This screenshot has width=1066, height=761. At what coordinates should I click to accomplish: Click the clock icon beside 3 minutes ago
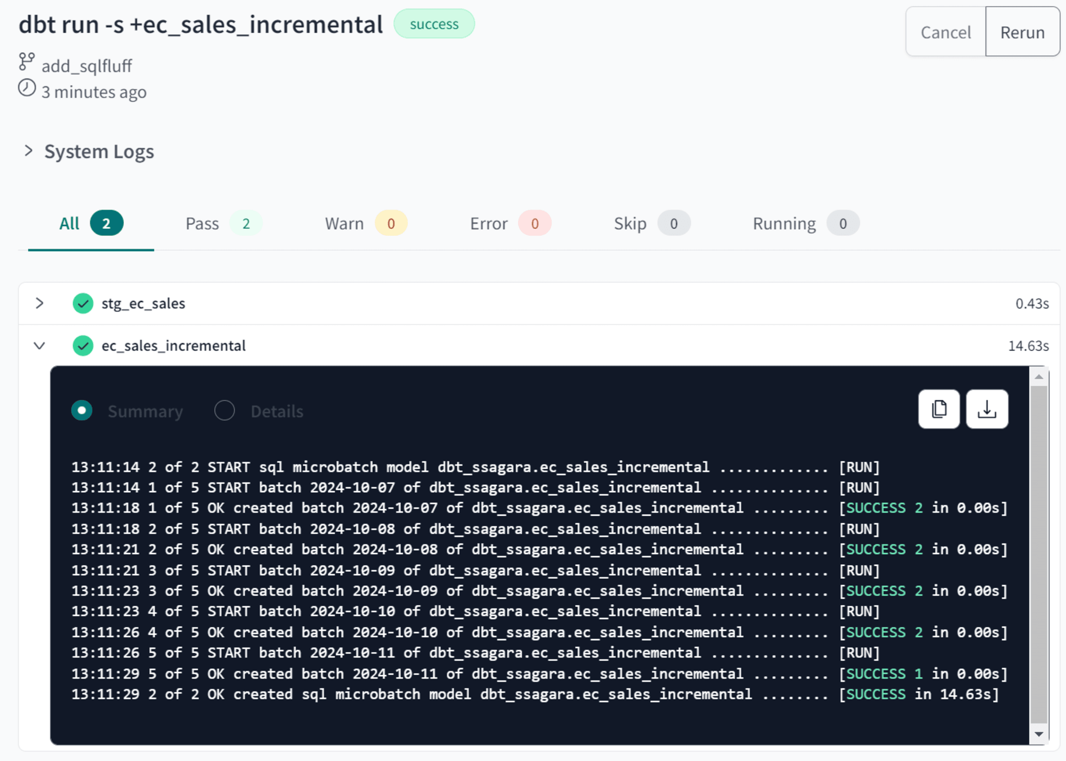[x=27, y=88]
